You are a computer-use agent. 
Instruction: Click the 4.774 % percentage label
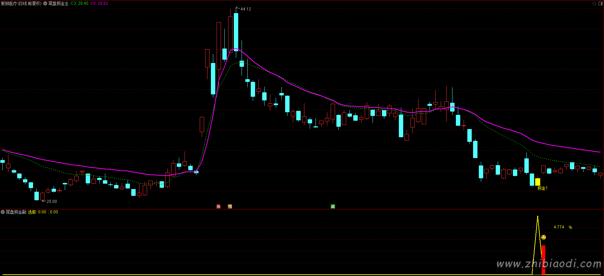[562, 227]
